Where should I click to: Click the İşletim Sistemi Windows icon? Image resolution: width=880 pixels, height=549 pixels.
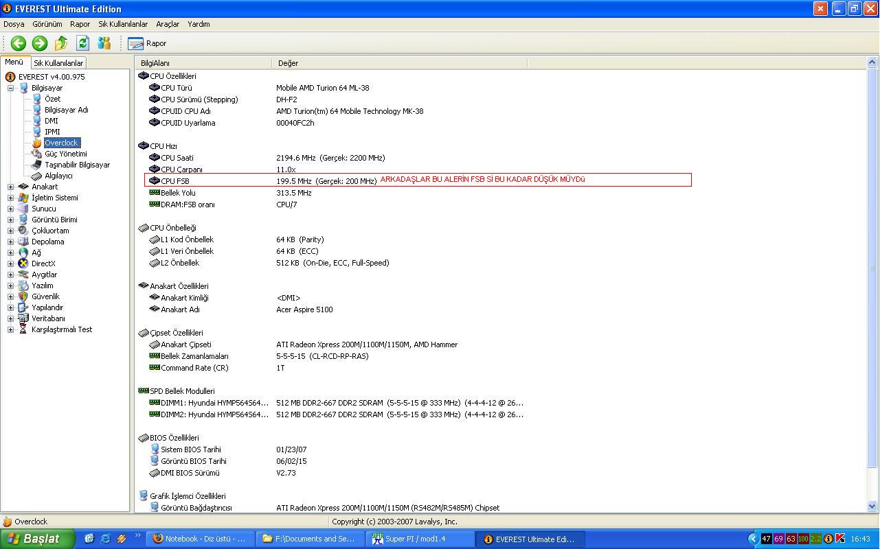pyautogui.click(x=23, y=198)
